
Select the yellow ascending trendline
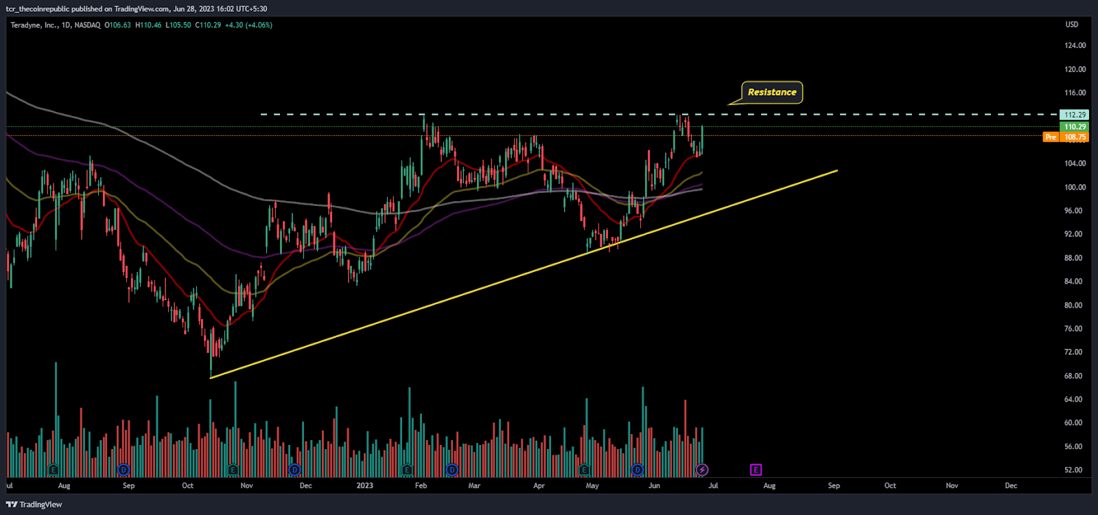524,274
